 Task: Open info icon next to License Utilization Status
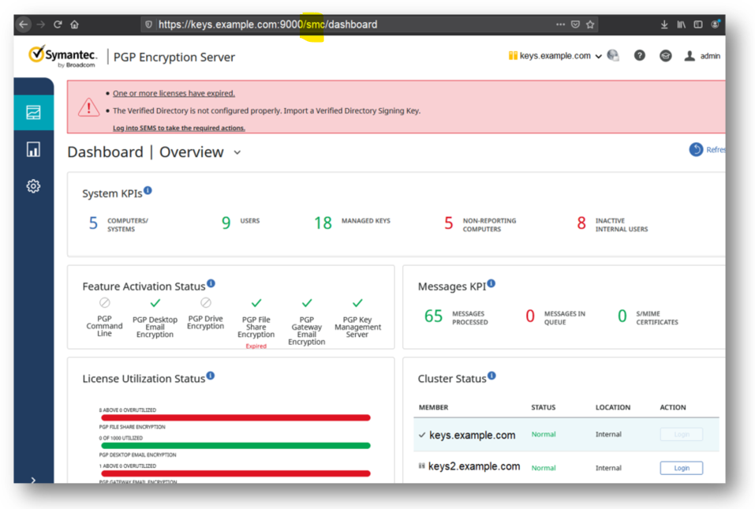(211, 376)
